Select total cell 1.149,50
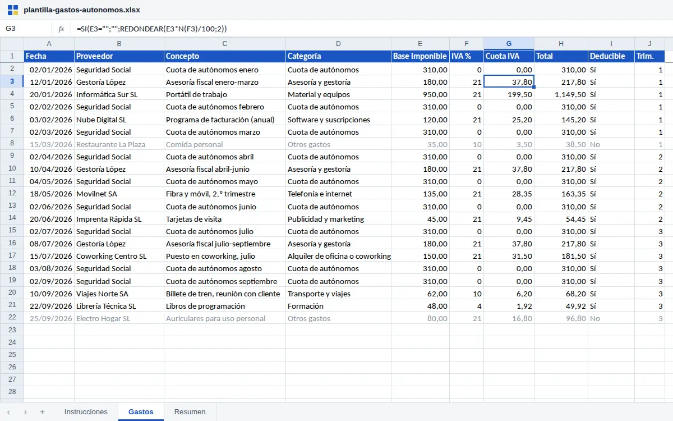 561,94
